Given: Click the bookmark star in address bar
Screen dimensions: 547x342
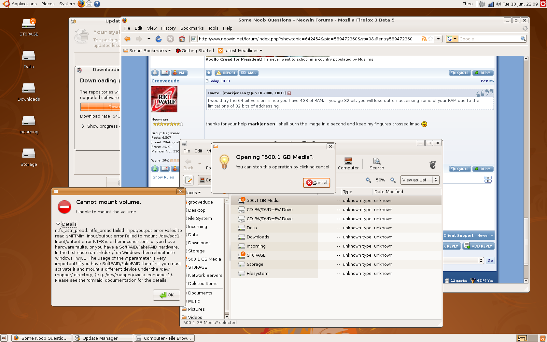Looking at the screenshot, I should (431, 39).
